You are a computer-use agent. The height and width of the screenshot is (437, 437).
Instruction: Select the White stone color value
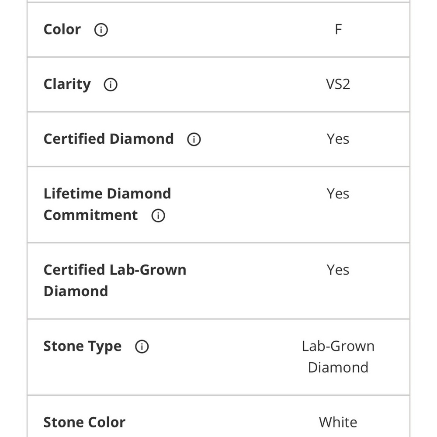click(x=338, y=422)
